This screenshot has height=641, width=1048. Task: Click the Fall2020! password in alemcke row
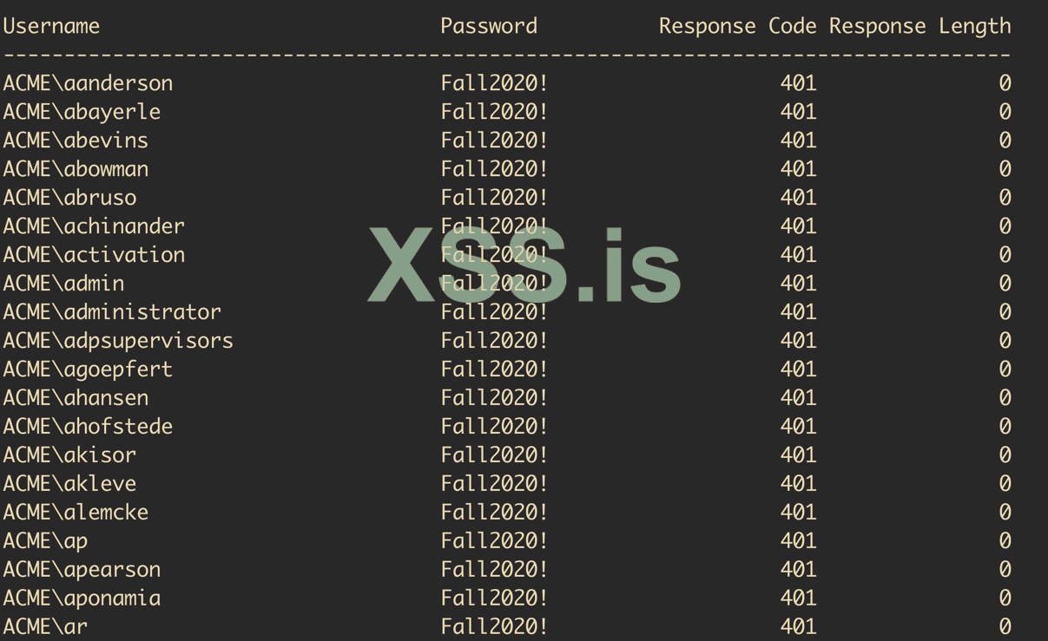coord(494,512)
